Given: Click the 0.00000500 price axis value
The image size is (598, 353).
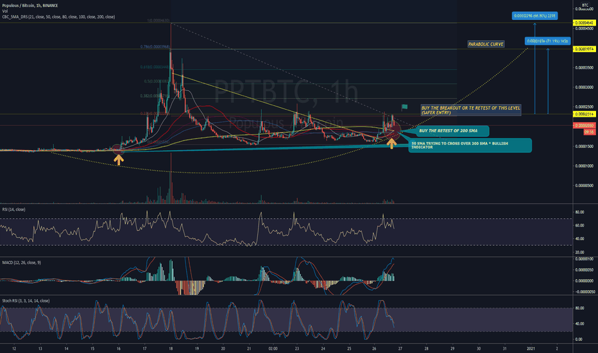Looking at the screenshot, I should [585, 186].
